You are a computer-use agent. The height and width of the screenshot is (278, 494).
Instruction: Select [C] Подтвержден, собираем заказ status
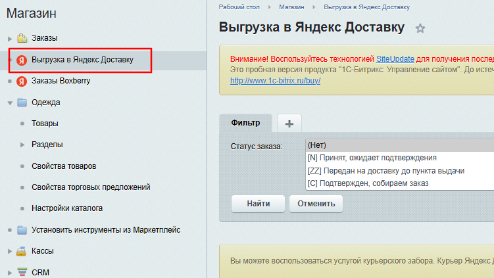(400, 183)
